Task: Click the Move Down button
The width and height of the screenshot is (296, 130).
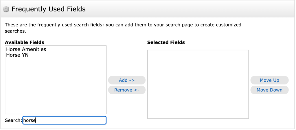Action: [x=269, y=90]
